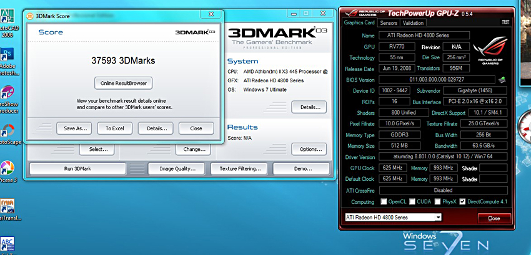
Task: Click the 10.1 / SM4.1 DirectX Support value
Action: pos(488,113)
